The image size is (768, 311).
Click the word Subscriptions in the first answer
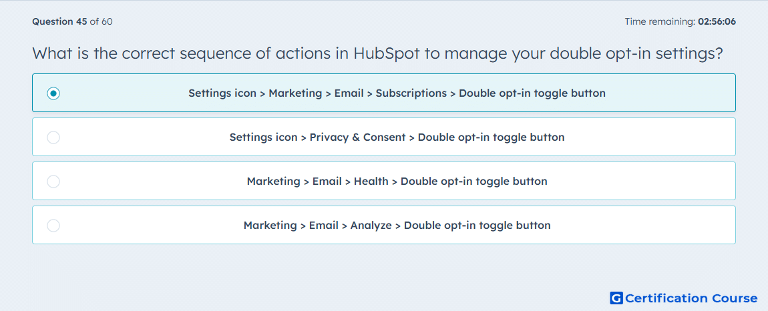pyautogui.click(x=411, y=93)
